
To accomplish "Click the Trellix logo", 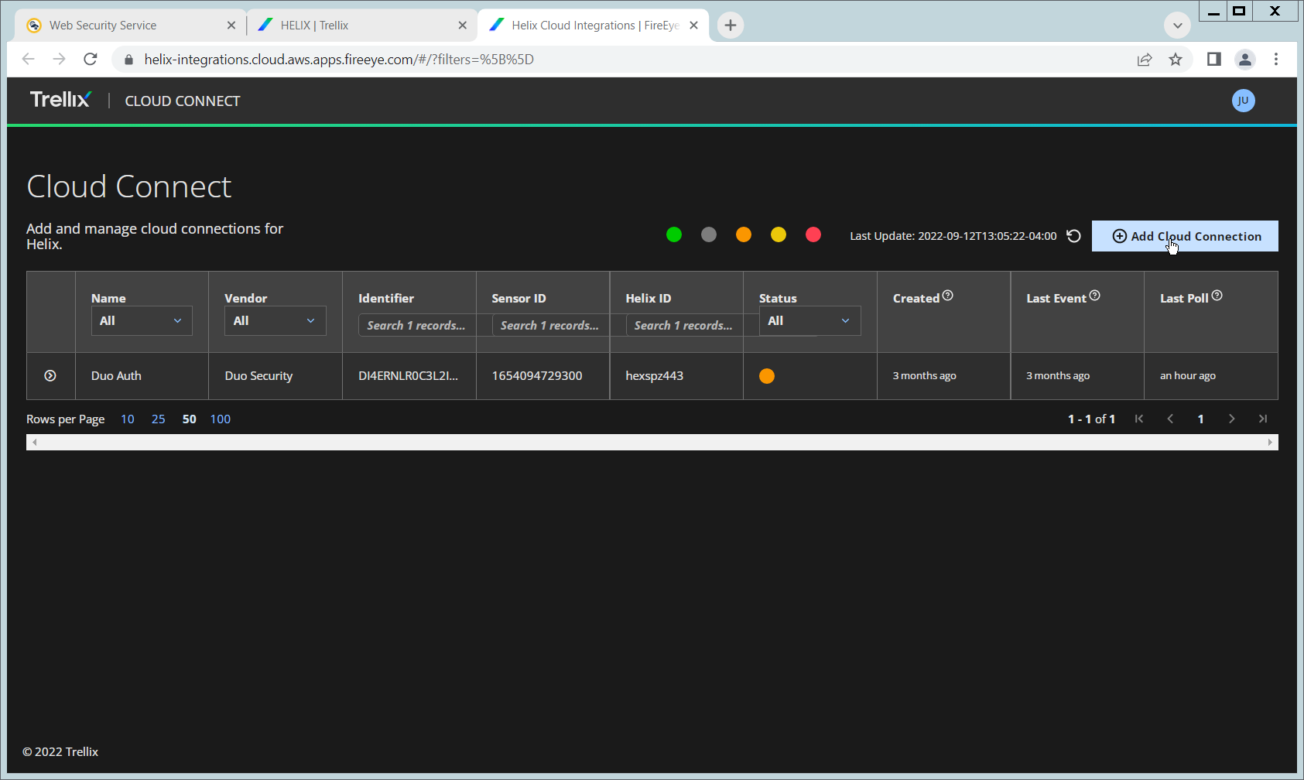I will 60,100.
